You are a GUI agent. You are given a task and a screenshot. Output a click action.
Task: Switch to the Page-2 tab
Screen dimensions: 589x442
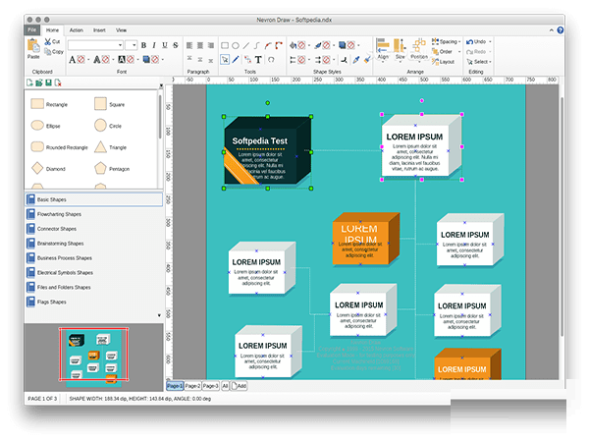192,386
